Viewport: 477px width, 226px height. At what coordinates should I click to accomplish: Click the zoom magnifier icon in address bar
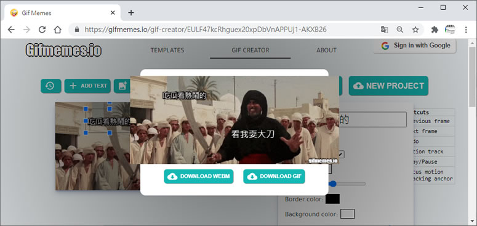click(400, 30)
